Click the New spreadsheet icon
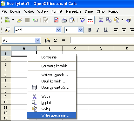134x121 pixels. click(7, 20)
